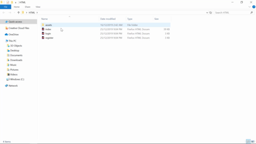Click the assets folder name
This screenshot has height=144, width=256.
coord(48,25)
